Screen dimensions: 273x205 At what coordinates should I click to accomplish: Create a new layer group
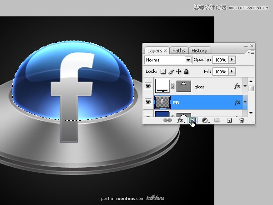coord(217,120)
